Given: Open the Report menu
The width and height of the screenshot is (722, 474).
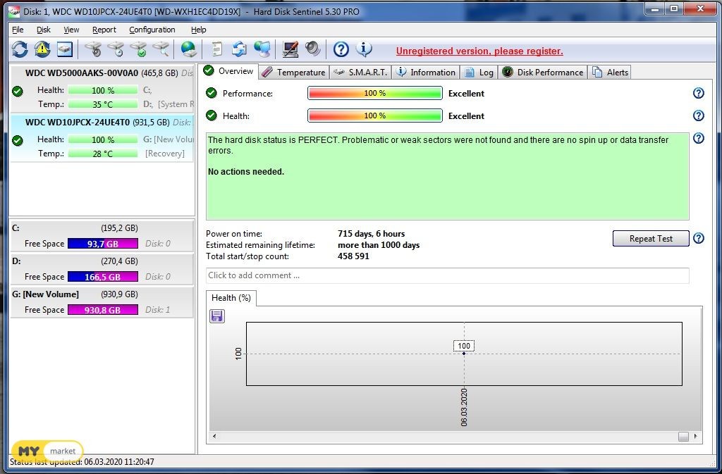Looking at the screenshot, I should click(x=104, y=30).
